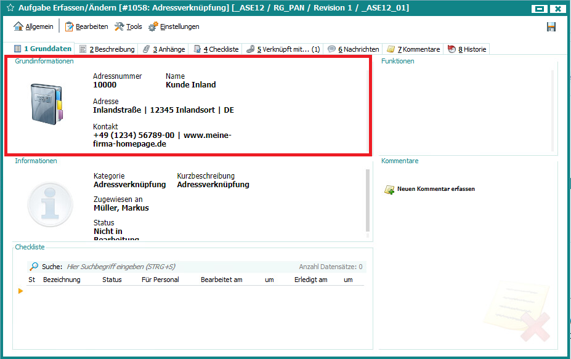Click the magnifier search icon in Checkliste
The width and height of the screenshot is (571, 359).
point(34,267)
